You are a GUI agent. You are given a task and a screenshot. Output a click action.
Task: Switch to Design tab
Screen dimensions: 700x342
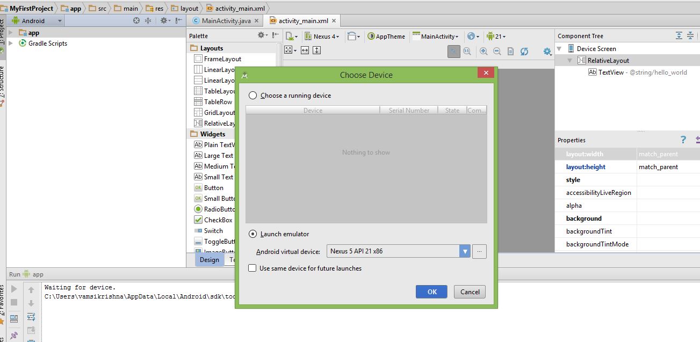pyautogui.click(x=209, y=259)
